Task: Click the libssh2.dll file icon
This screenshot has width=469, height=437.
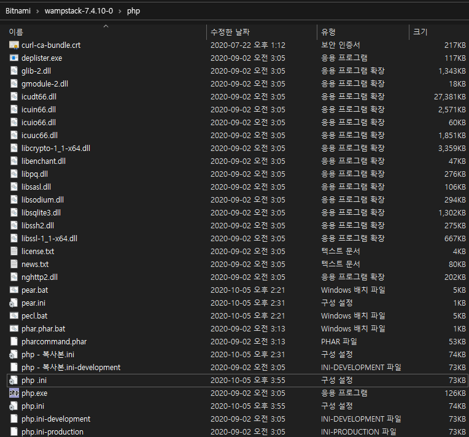Action: point(14,225)
